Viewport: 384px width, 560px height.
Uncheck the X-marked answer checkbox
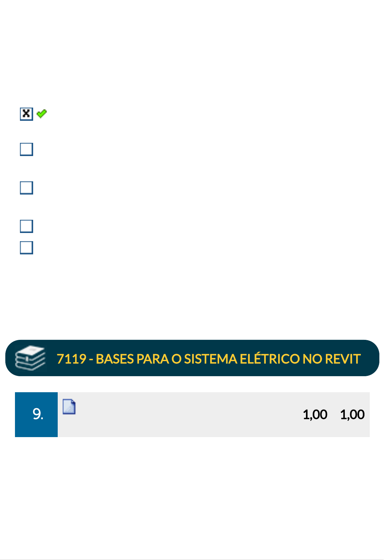click(26, 114)
